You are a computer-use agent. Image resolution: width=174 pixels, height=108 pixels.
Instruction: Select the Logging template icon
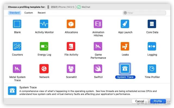click(152, 46)
